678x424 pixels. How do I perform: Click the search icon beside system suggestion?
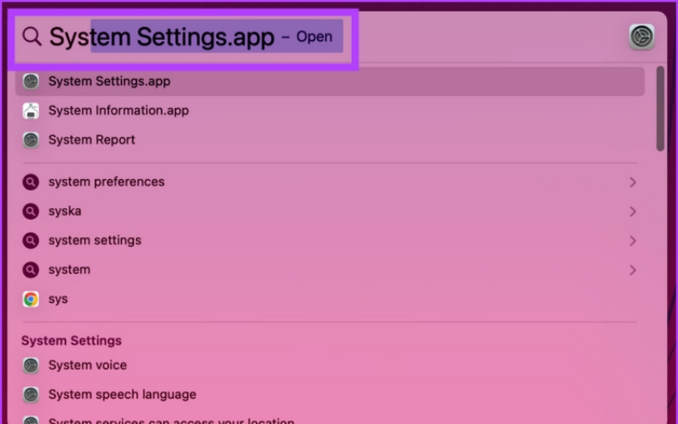coord(31,270)
